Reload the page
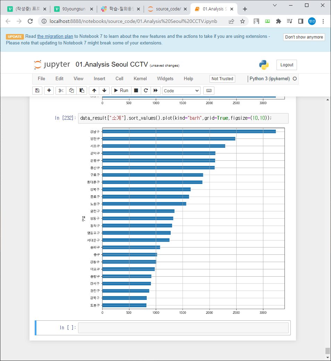The image size is (331, 361). (30, 22)
